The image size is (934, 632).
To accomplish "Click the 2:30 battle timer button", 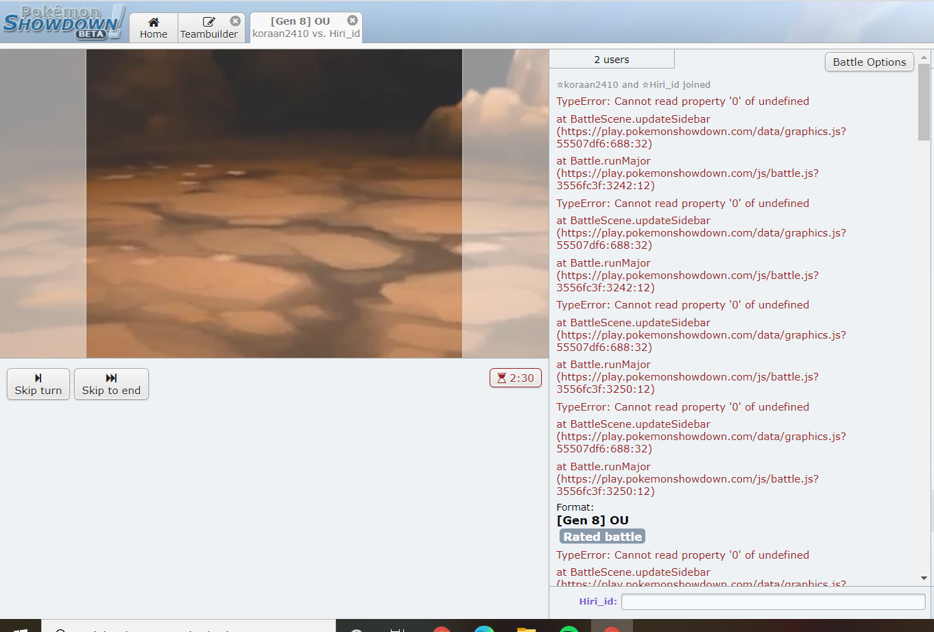I will pyautogui.click(x=516, y=378).
